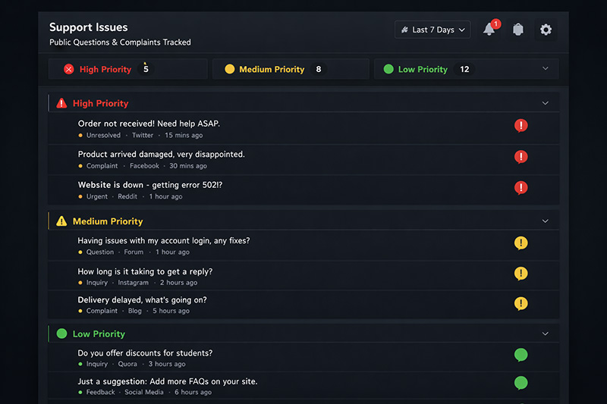
Task: Click green chat icon for student discounts question
Action: tap(521, 355)
